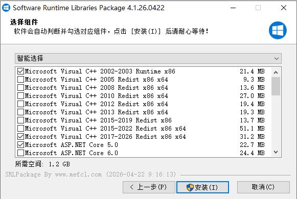Check Visual C++ 2010 Redist x86 x64
Image resolution: width=297 pixels, height=199 pixels.
point(20,95)
